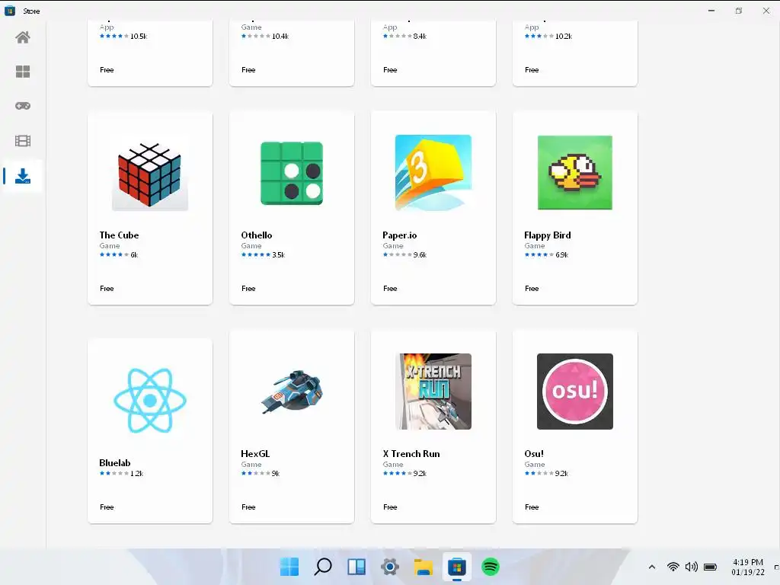Click The Cube Rubik's cube icon
Screen dimensions: 780x585
[150, 174]
